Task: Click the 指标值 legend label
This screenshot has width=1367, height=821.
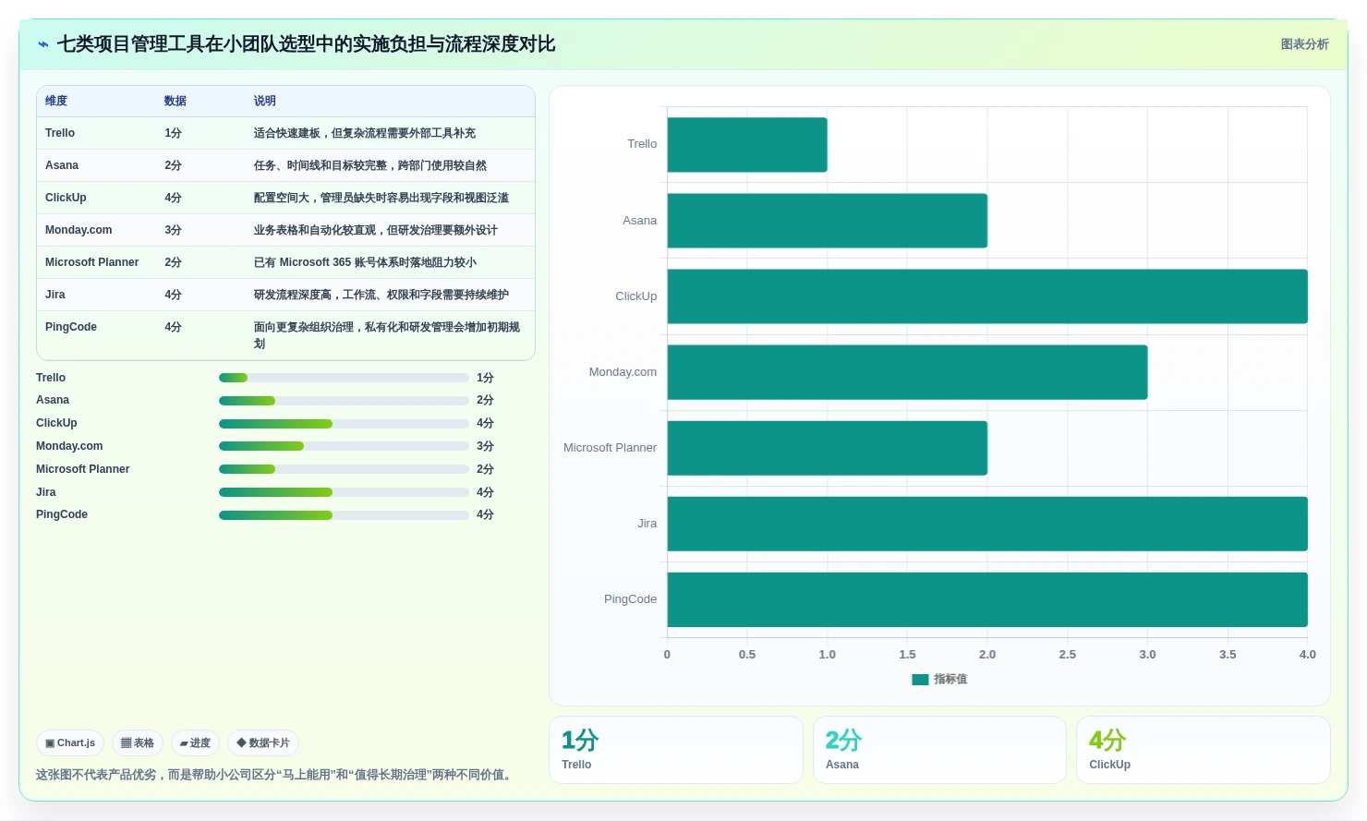Action: pos(950,679)
